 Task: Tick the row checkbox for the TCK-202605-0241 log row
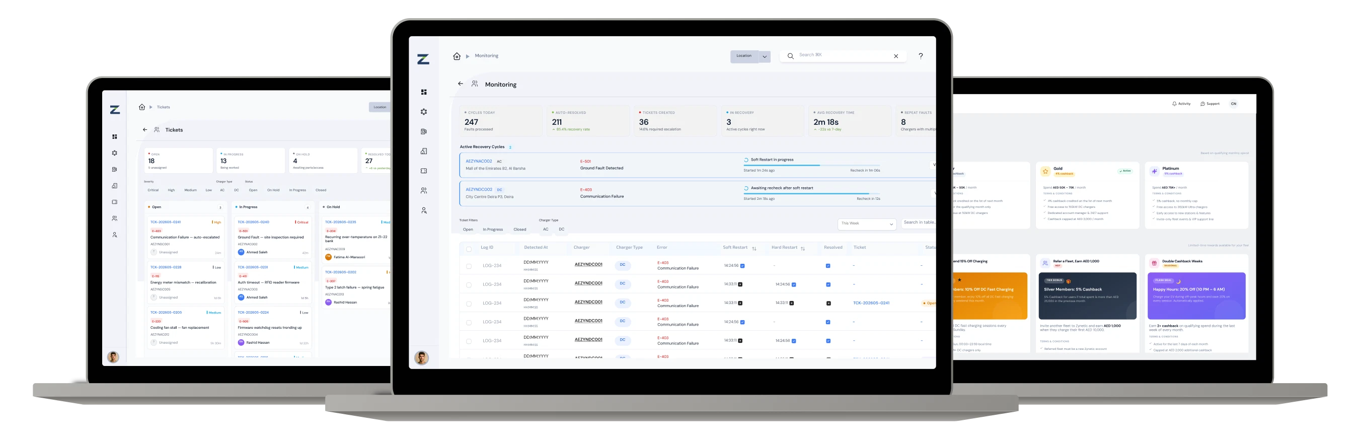[469, 304]
